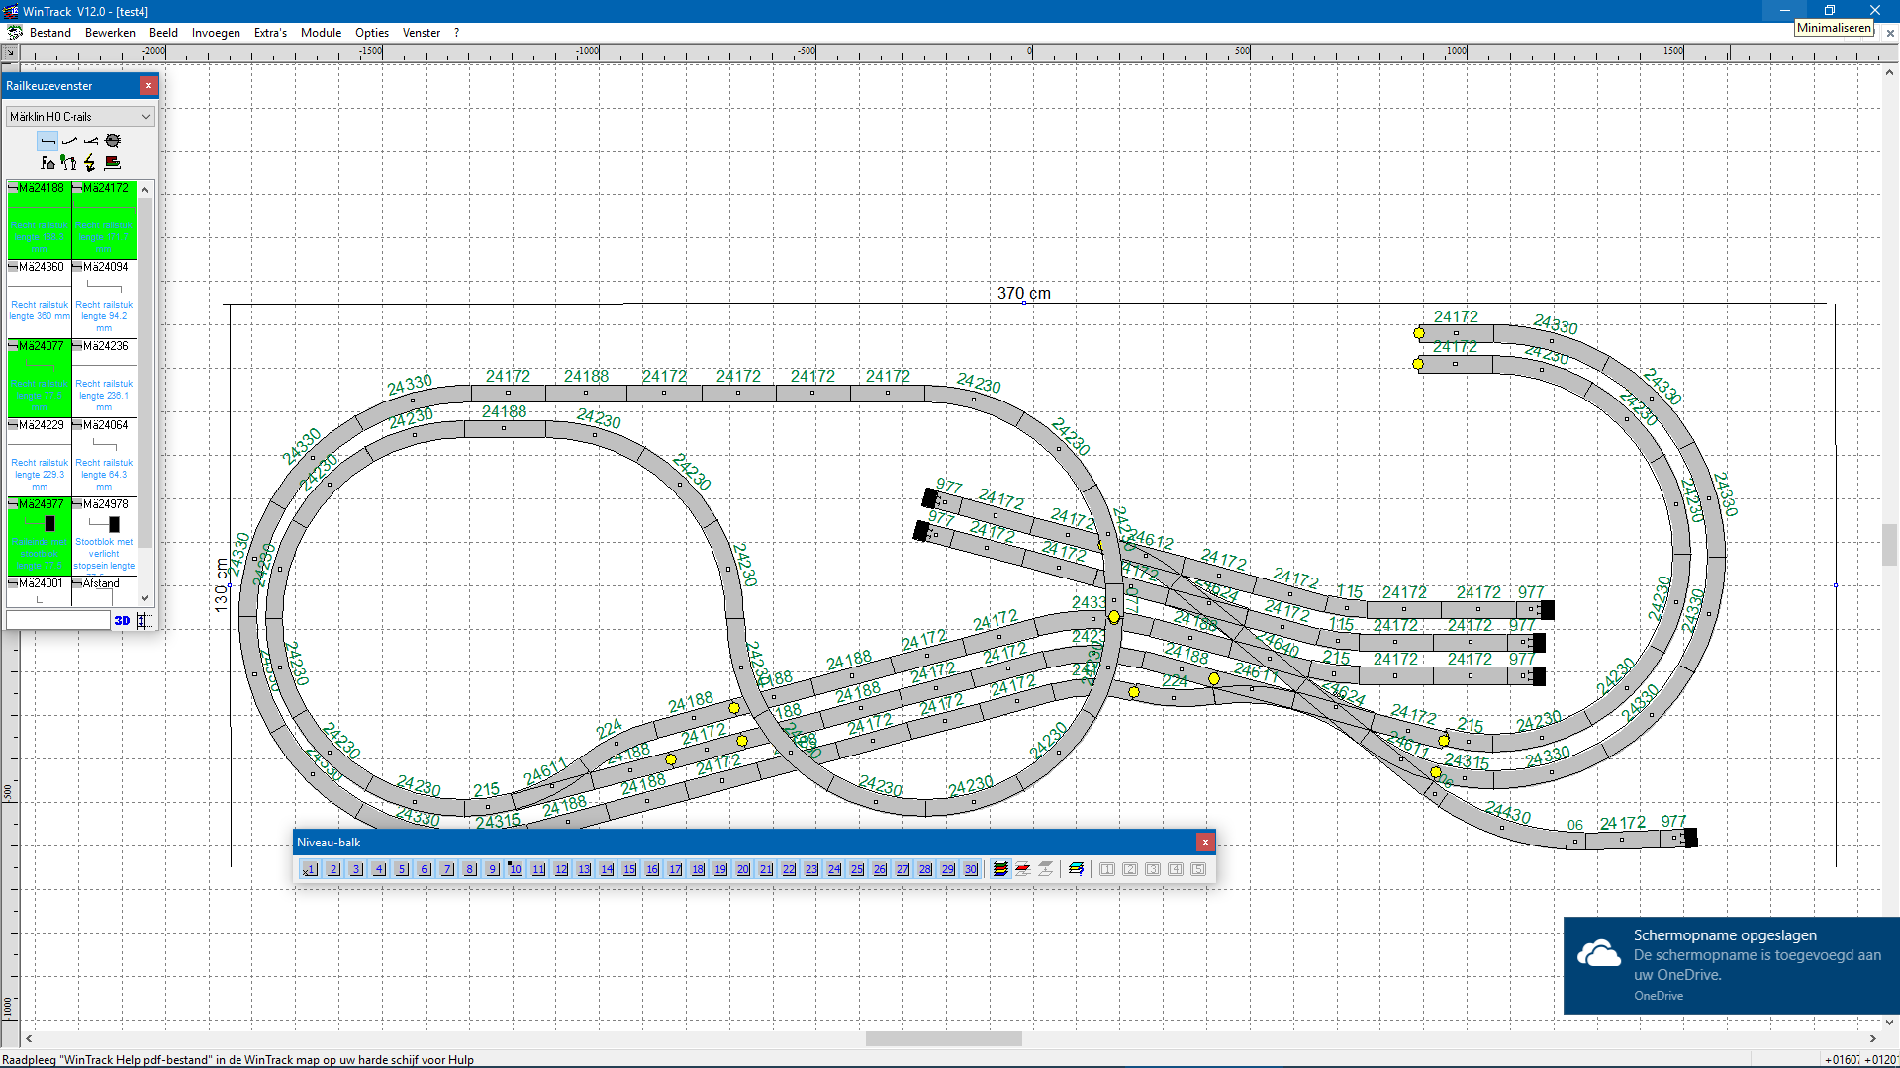This screenshot has width=1900, height=1068.
Task: Toggle level 15 in Niveau-balk
Action: coord(629,869)
